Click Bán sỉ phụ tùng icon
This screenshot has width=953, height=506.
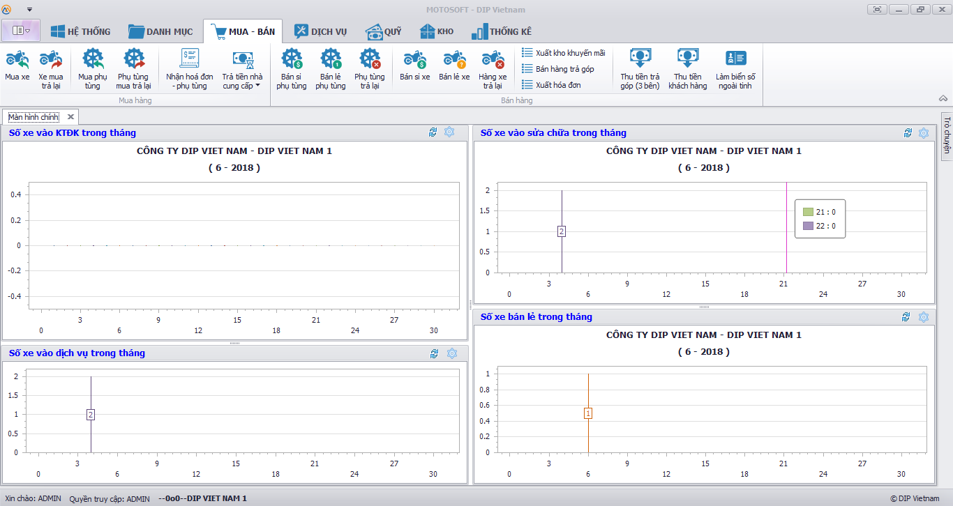click(x=291, y=59)
